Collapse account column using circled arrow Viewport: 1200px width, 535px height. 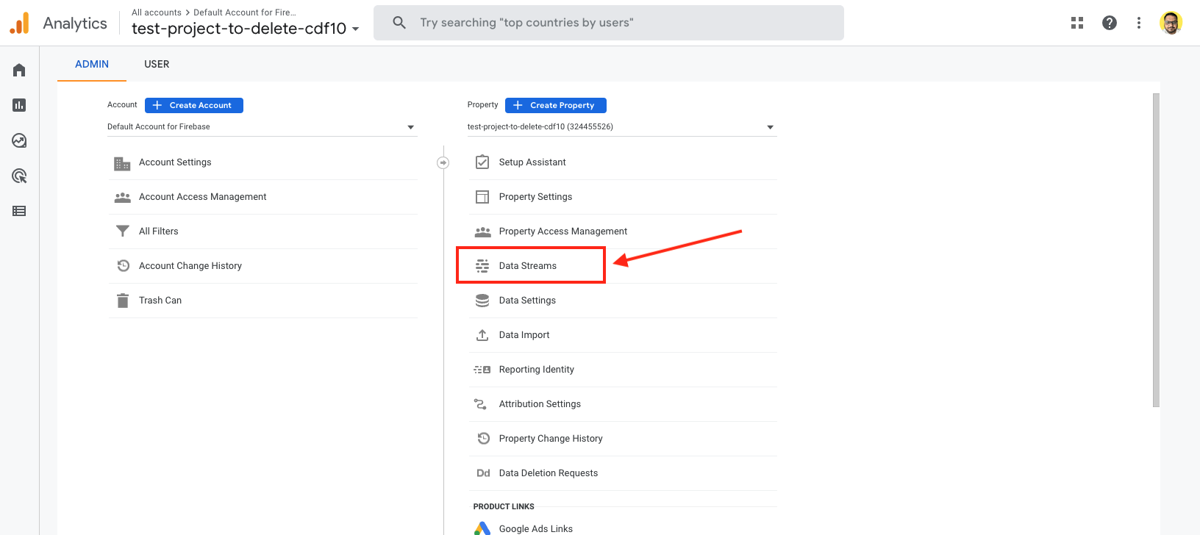click(x=443, y=162)
